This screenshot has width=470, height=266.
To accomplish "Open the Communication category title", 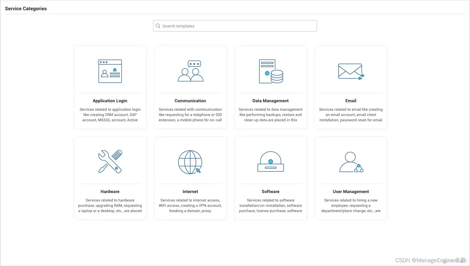I will point(190,101).
